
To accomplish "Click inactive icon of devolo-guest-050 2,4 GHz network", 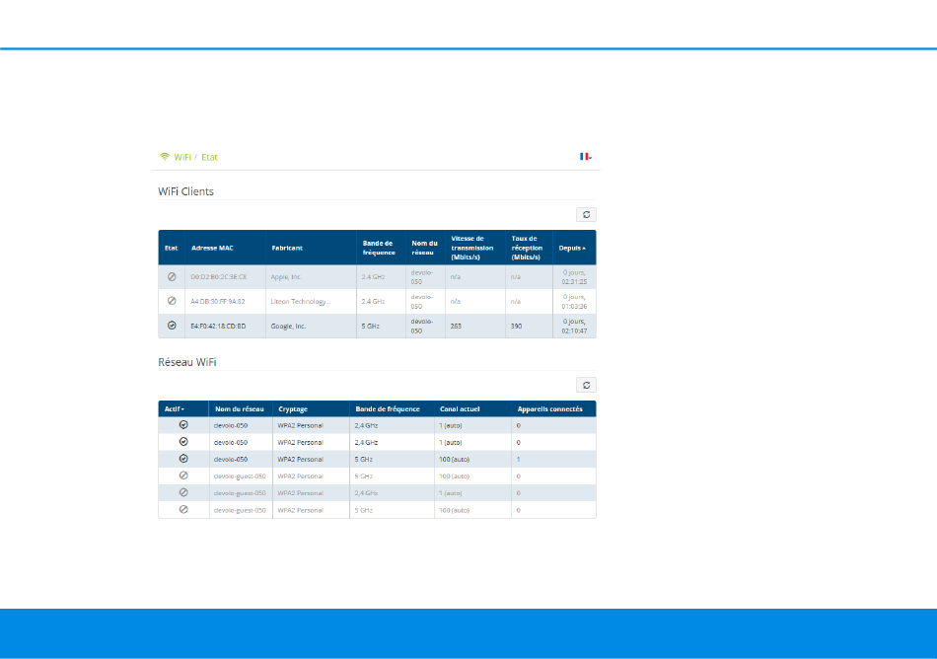I will 183,493.
